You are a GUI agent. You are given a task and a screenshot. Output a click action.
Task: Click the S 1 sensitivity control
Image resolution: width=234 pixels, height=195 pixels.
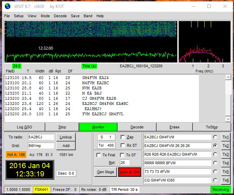[106, 137]
